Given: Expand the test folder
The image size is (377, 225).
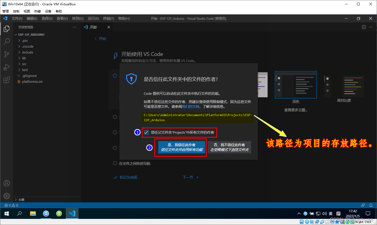Looking at the screenshot, I should coord(47,70).
